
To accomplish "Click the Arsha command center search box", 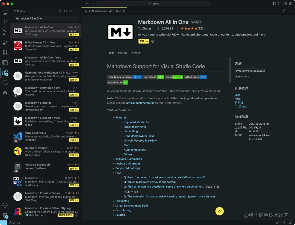I will [154, 4].
